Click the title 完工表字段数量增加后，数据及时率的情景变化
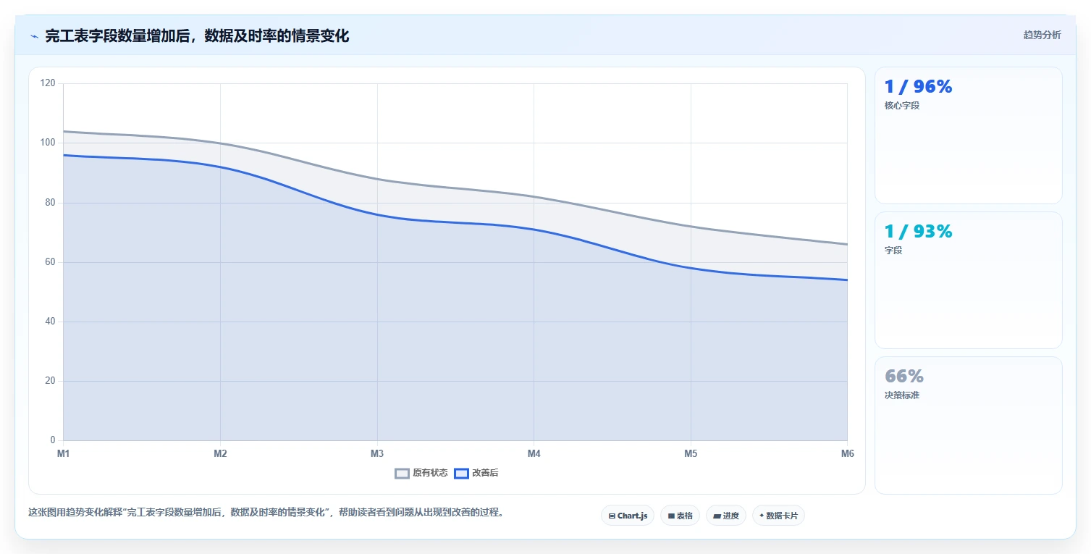The image size is (1091, 554). [x=197, y=36]
